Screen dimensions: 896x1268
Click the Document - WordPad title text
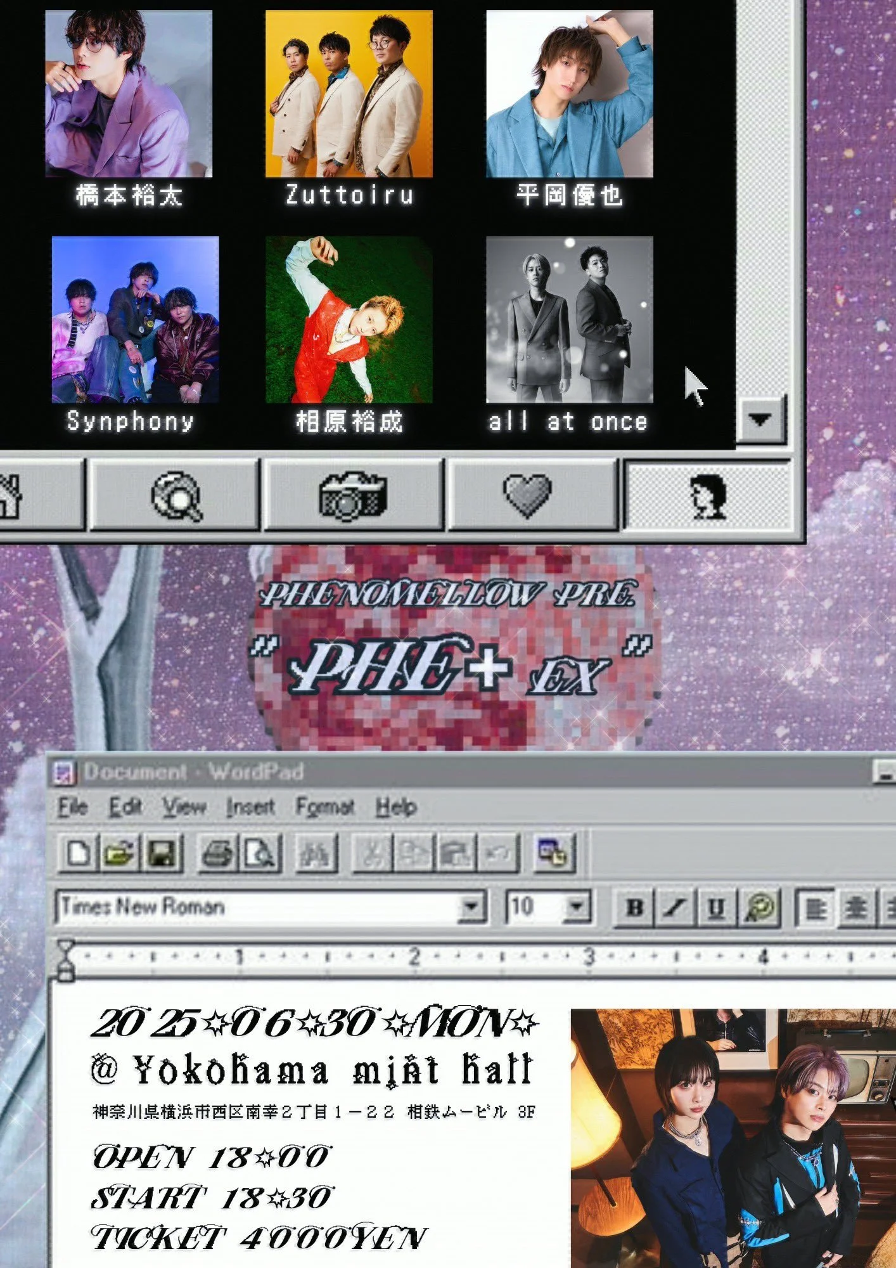(x=193, y=772)
